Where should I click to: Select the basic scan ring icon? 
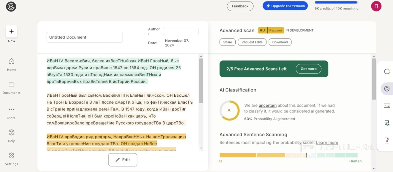[387, 72]
